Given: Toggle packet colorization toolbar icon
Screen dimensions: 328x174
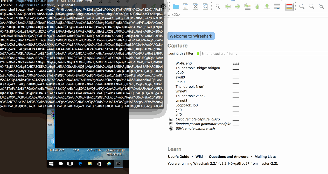Looking at the screenshot, I should (x=289, y=6).
